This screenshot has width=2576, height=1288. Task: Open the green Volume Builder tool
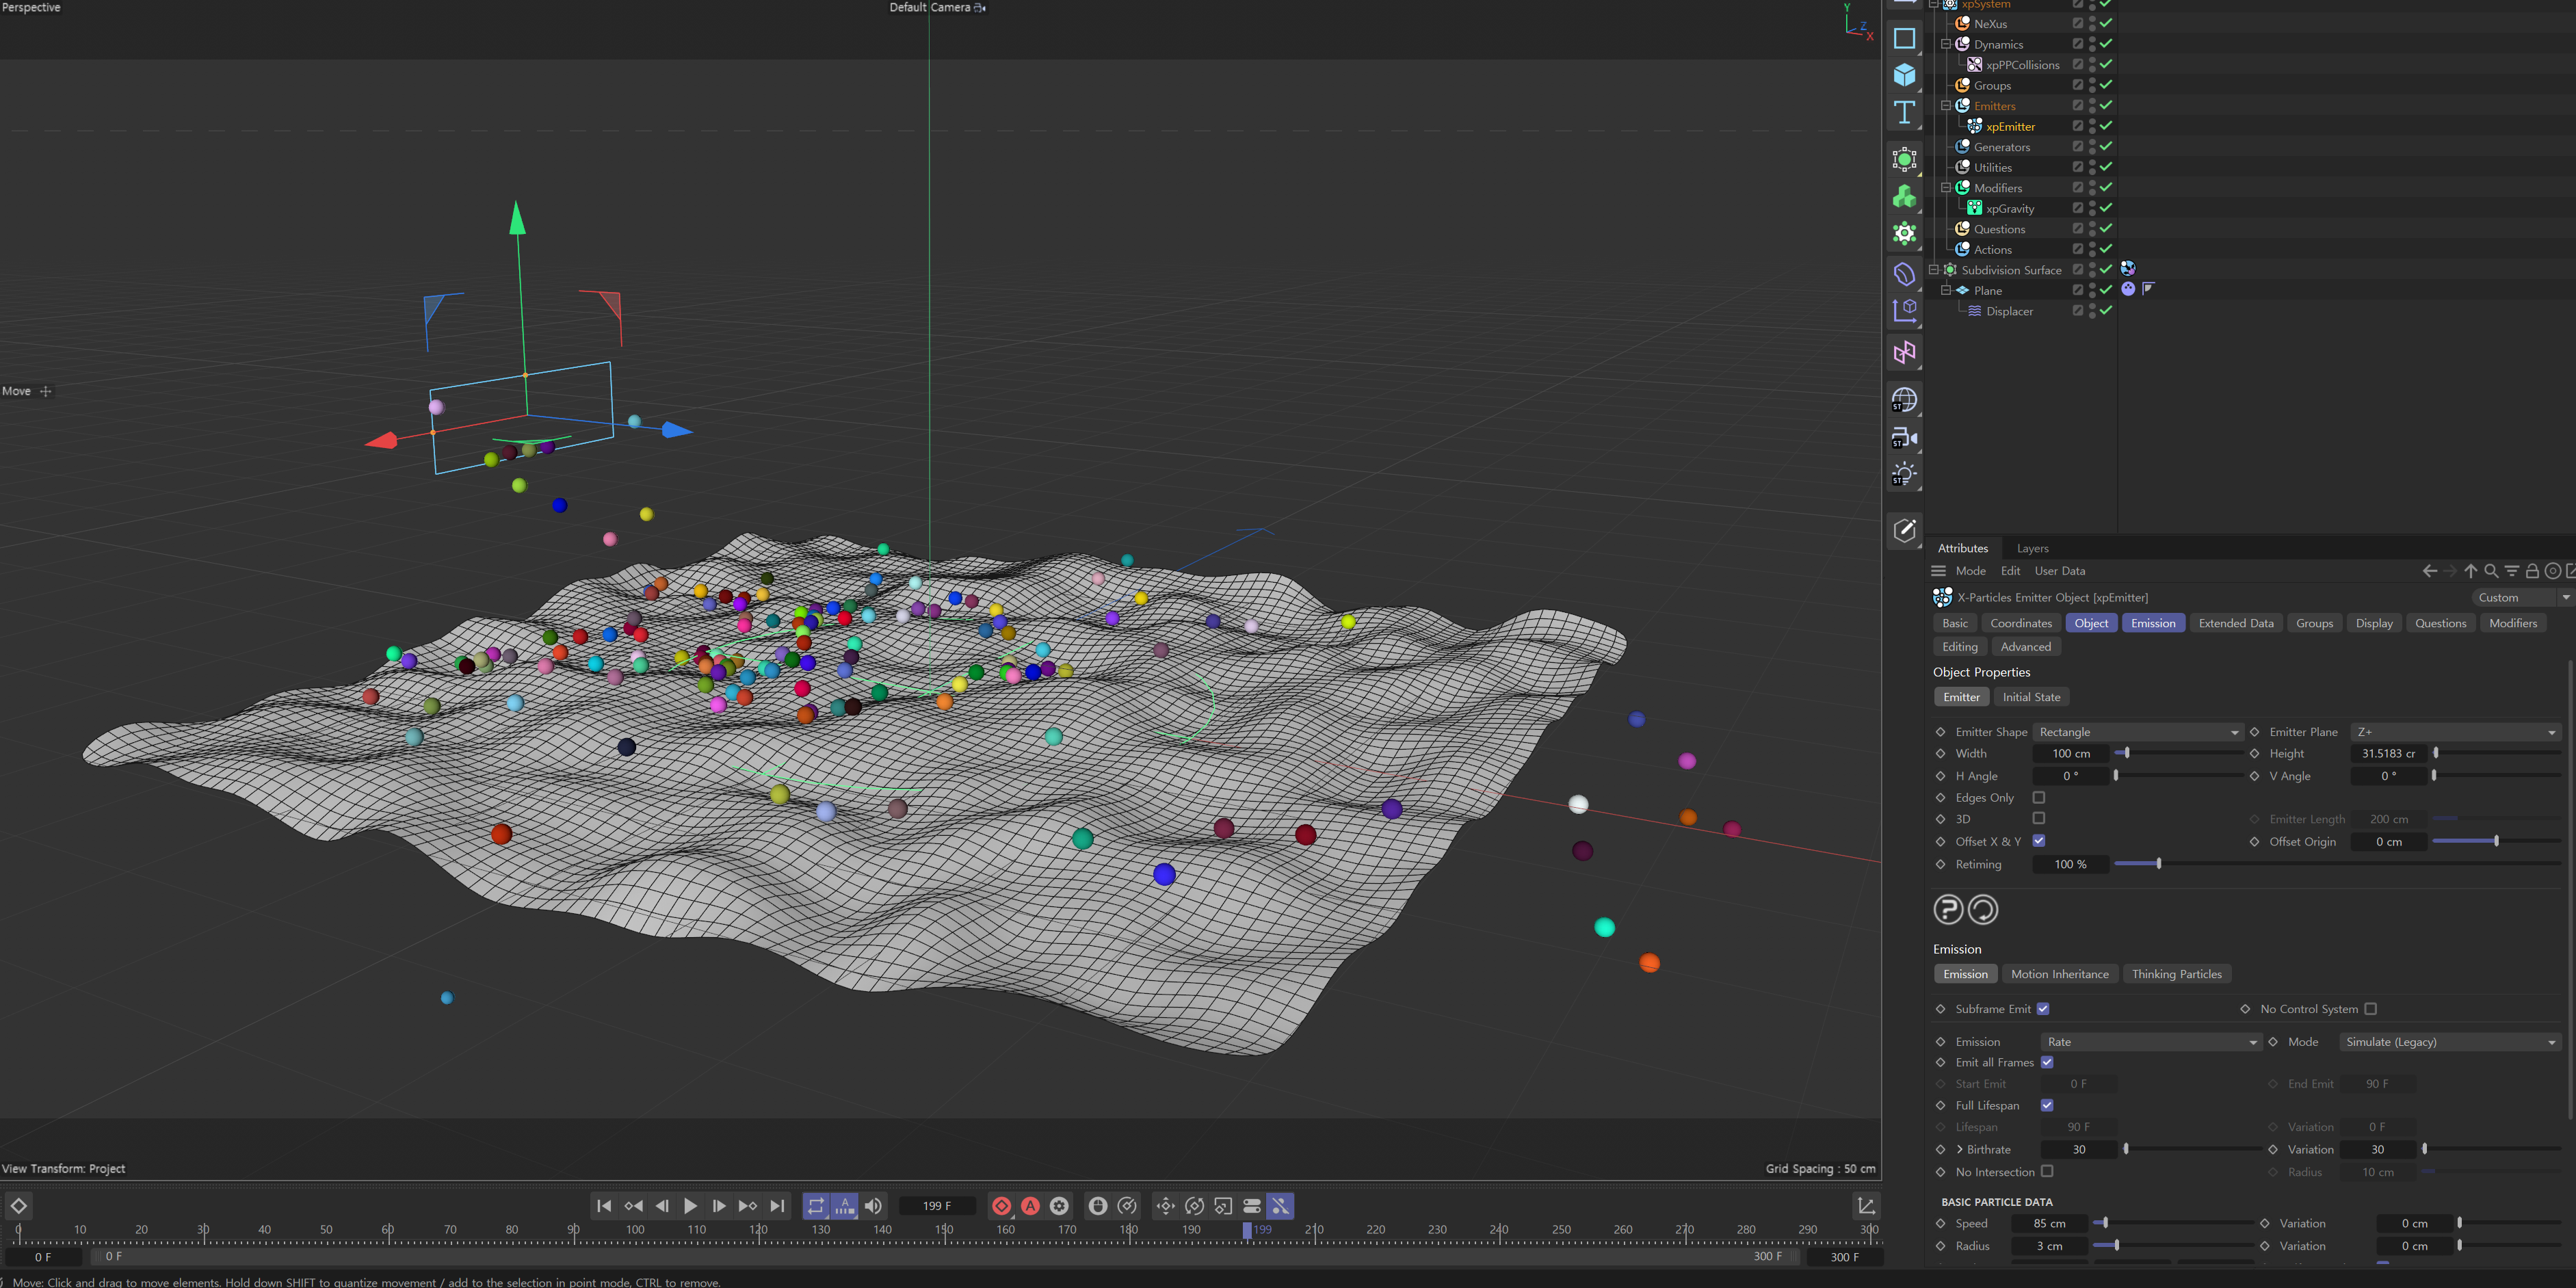tap(1904, 197)
